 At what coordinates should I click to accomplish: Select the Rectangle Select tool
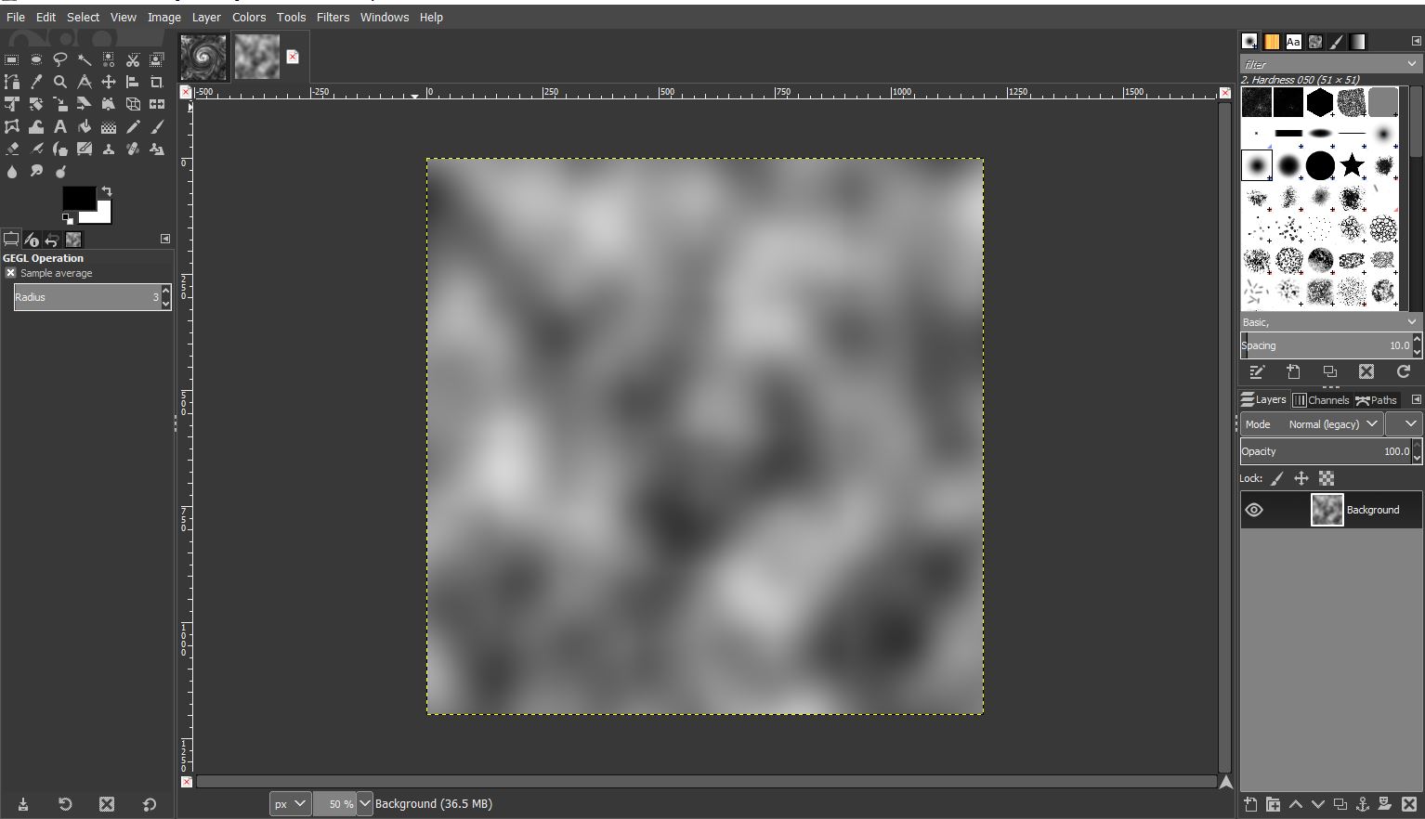tap(12, 59)
